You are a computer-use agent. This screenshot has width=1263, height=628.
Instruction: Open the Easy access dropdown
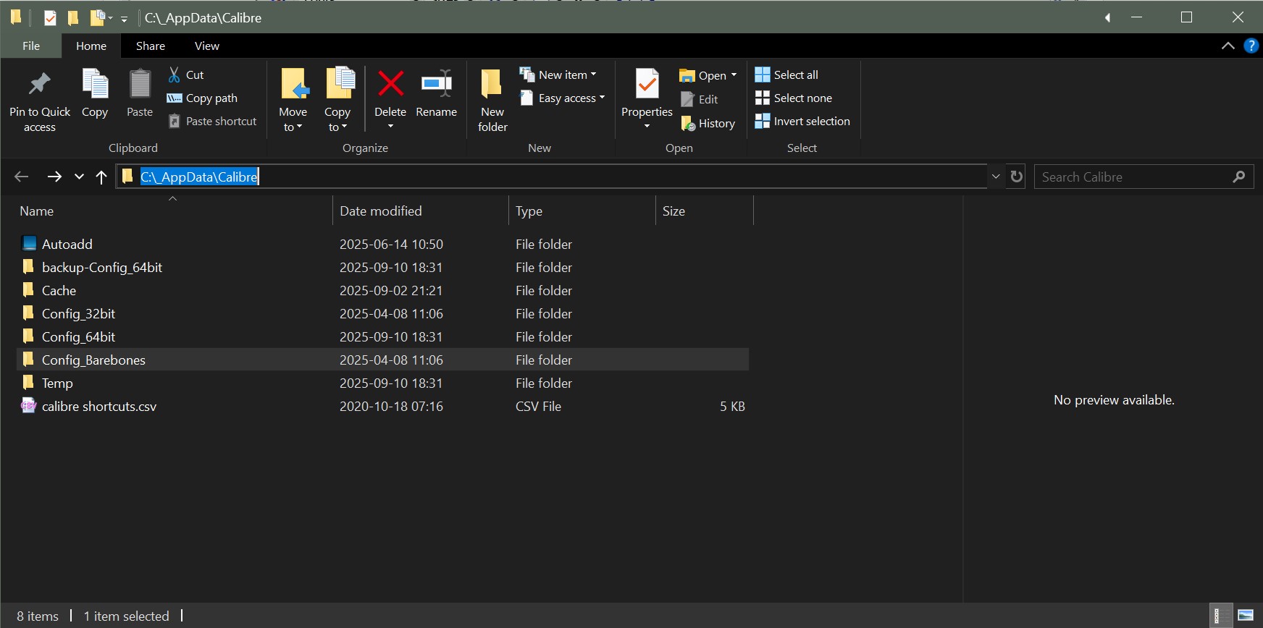602,98
